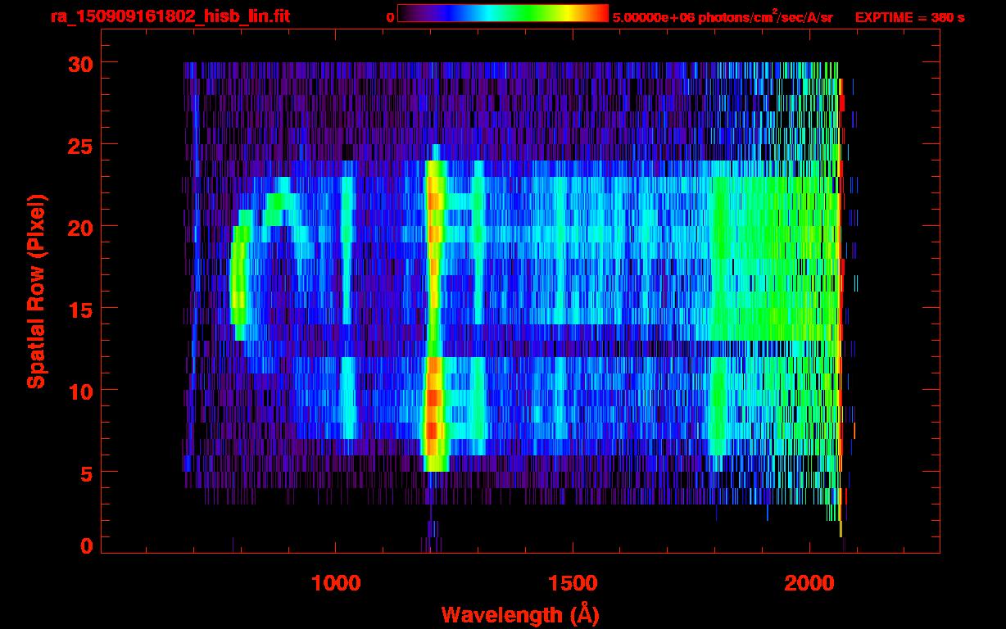Select the Wavelength (Å) axis label

click(515, 613)
